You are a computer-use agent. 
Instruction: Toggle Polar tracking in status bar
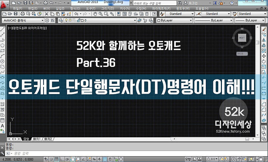(67, 159)
